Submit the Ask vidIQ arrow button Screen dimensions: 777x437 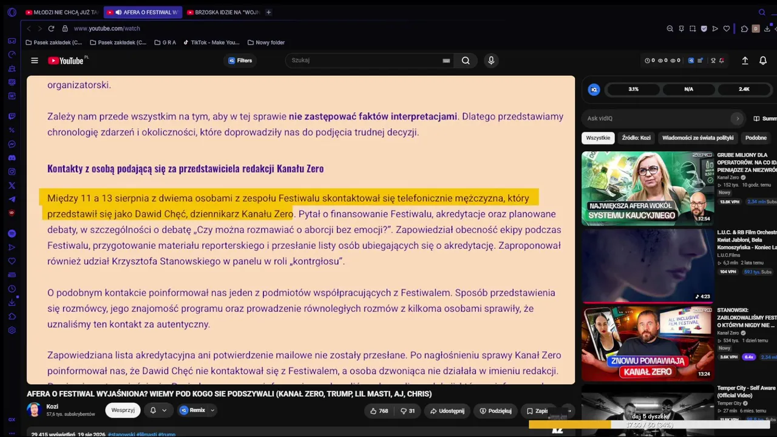point(738,118)
